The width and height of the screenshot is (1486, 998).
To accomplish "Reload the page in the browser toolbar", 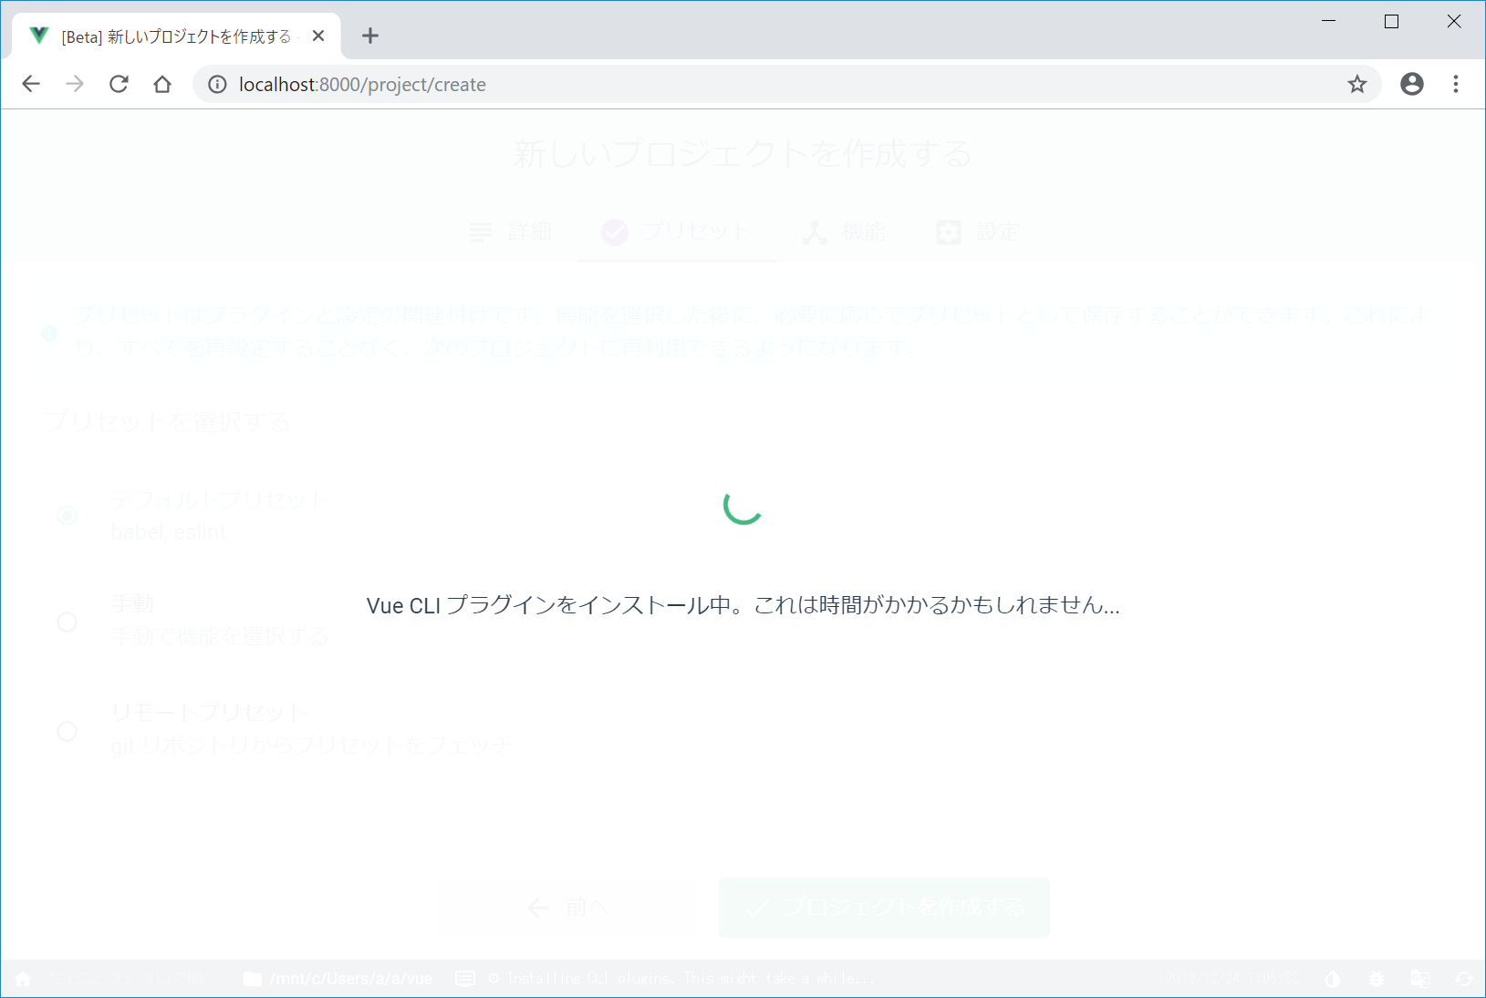I will 119,85.
